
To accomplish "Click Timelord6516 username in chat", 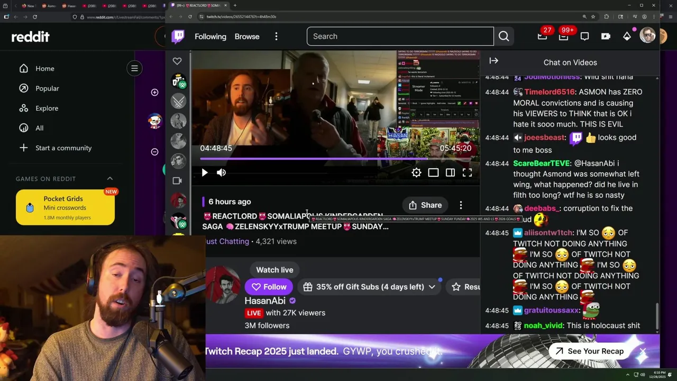I will click(549, 92).
